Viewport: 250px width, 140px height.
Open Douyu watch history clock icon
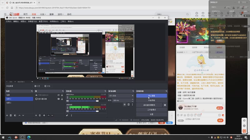197,13
